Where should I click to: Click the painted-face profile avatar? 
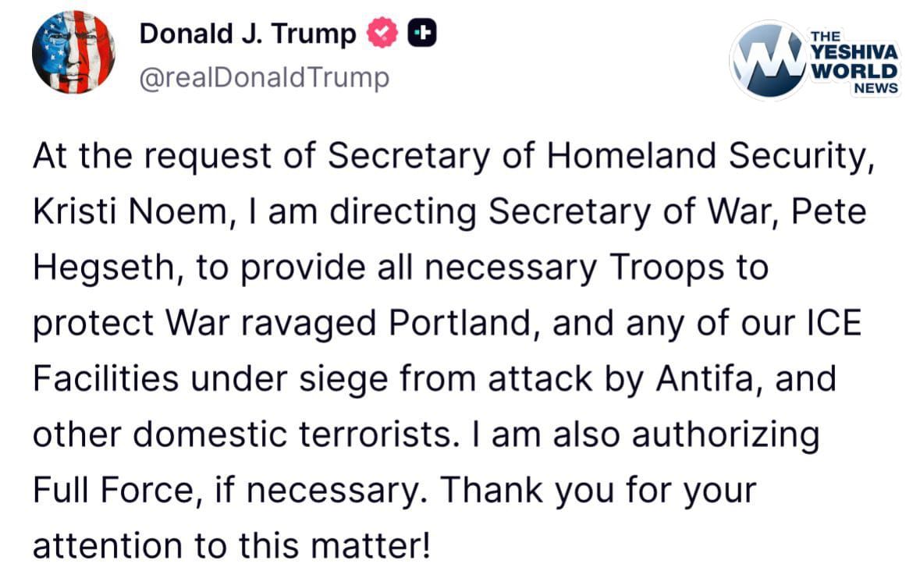point(73,53)
